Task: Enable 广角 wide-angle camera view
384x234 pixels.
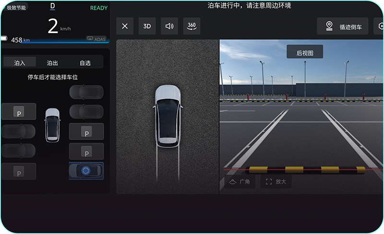Action: [x=240, y=182]
